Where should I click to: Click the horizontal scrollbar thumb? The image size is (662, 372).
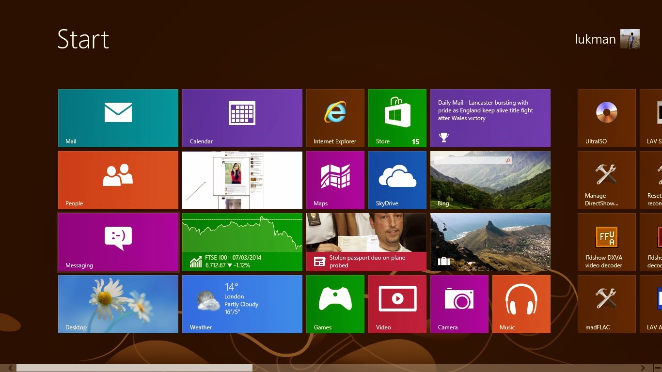point(134,368)
